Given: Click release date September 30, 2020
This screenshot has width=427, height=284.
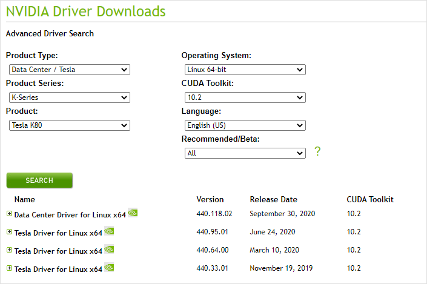Looking at the screenshot, I should pyautogui.click(x=282, y=214).
